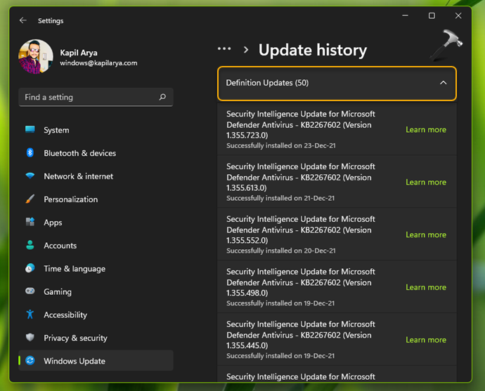Click the Bluetooth & devices icon

pyautogui.click(x=30, y=153)
